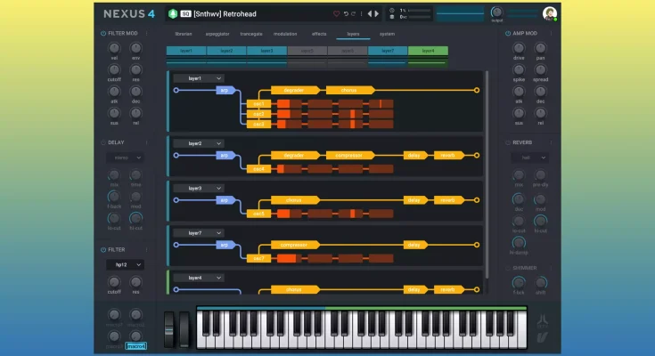The width and height of the screenshot is (655, 356).
Task: Enable the DELAY section power toggle
Action: tap(101, 142)
